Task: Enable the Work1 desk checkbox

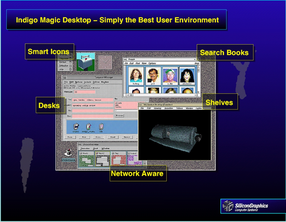Action: [x=81, y=153]
